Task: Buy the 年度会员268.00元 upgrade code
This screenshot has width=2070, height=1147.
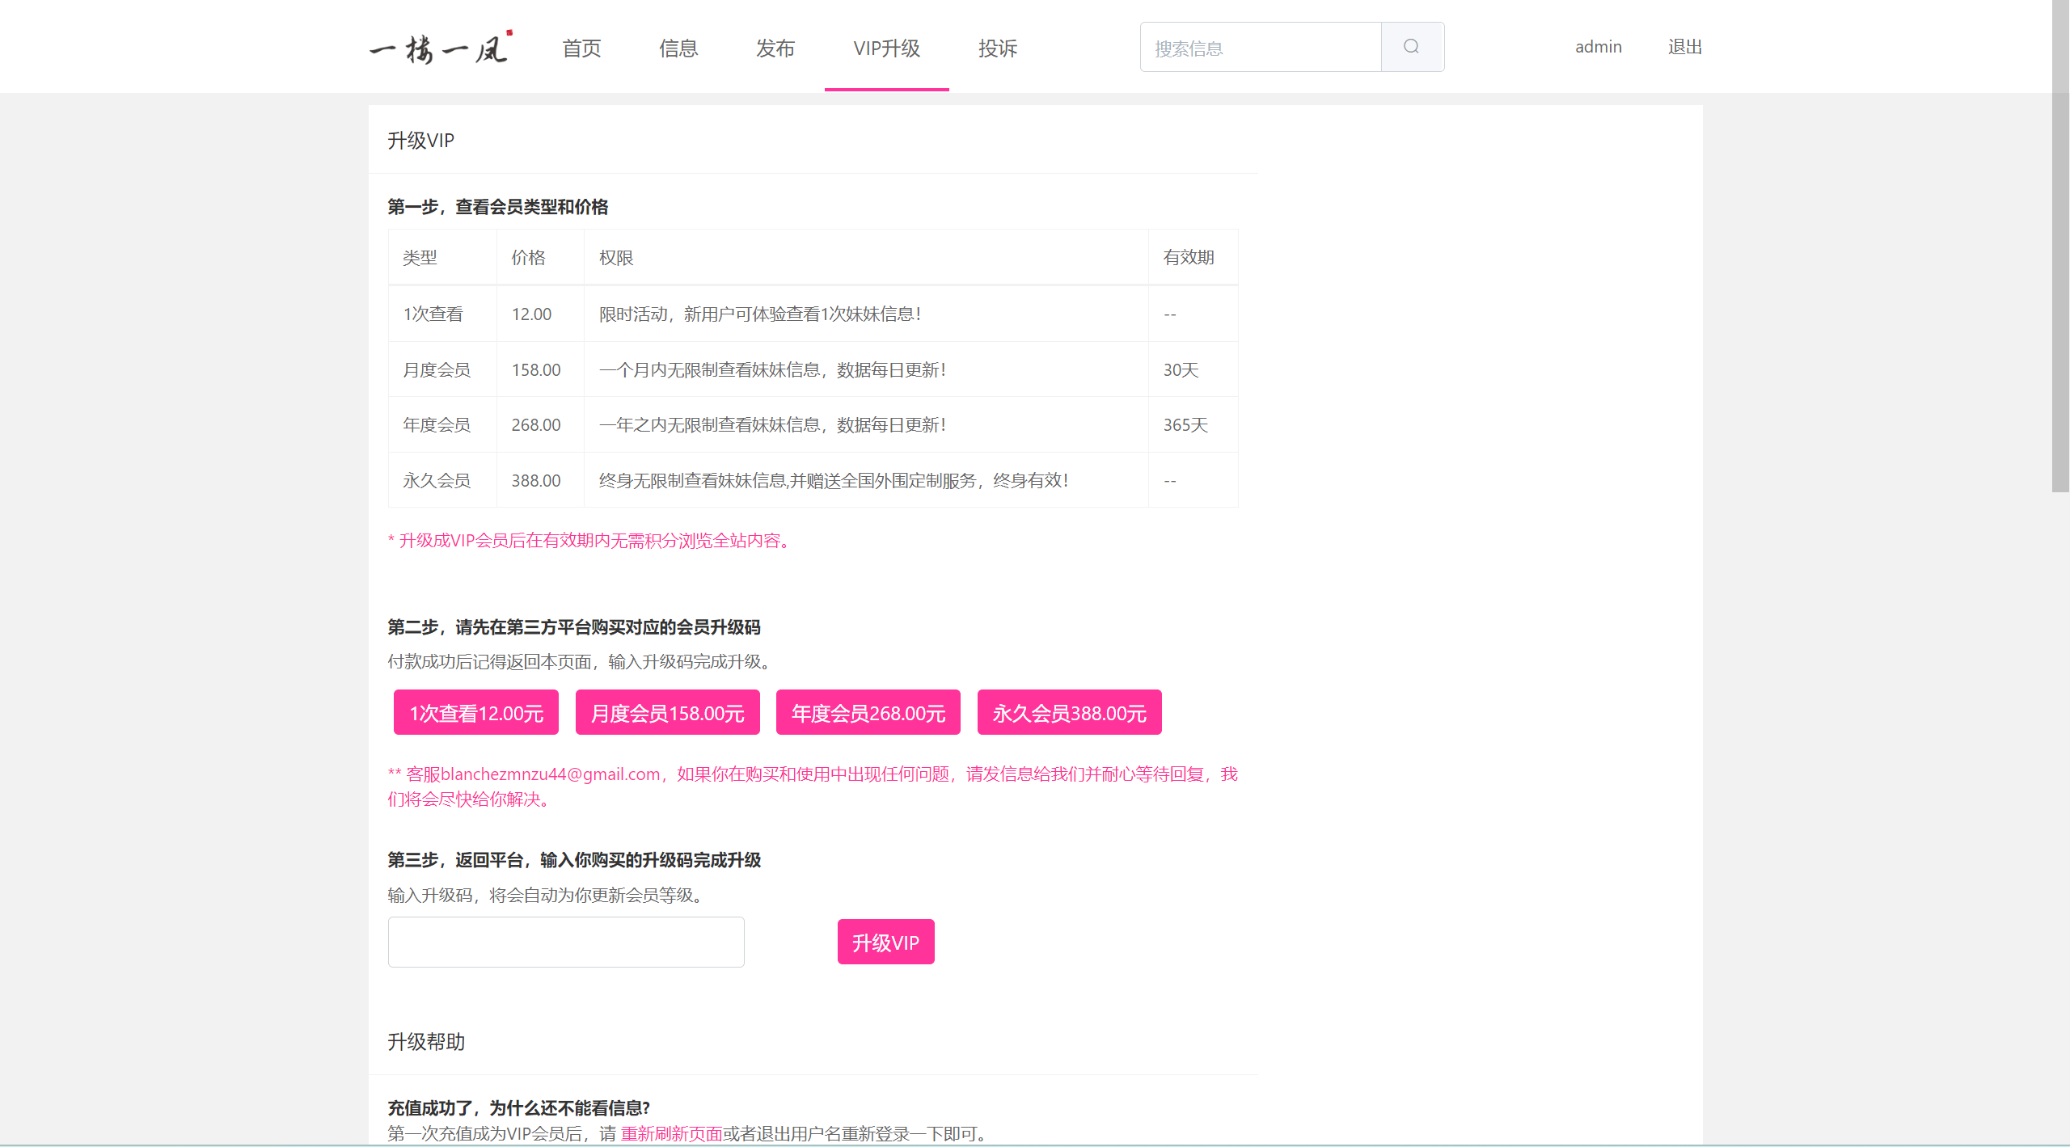Action: [x=868, y=712]
